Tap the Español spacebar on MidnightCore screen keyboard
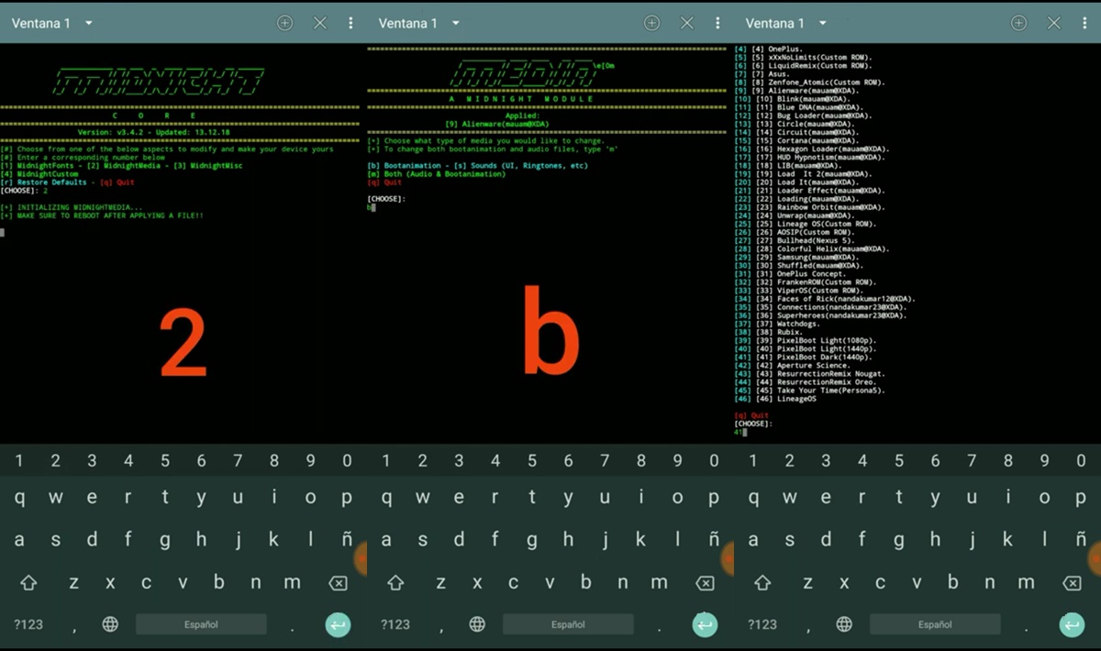Viewport: 1101px width, 651px height. tap(201, 624)
